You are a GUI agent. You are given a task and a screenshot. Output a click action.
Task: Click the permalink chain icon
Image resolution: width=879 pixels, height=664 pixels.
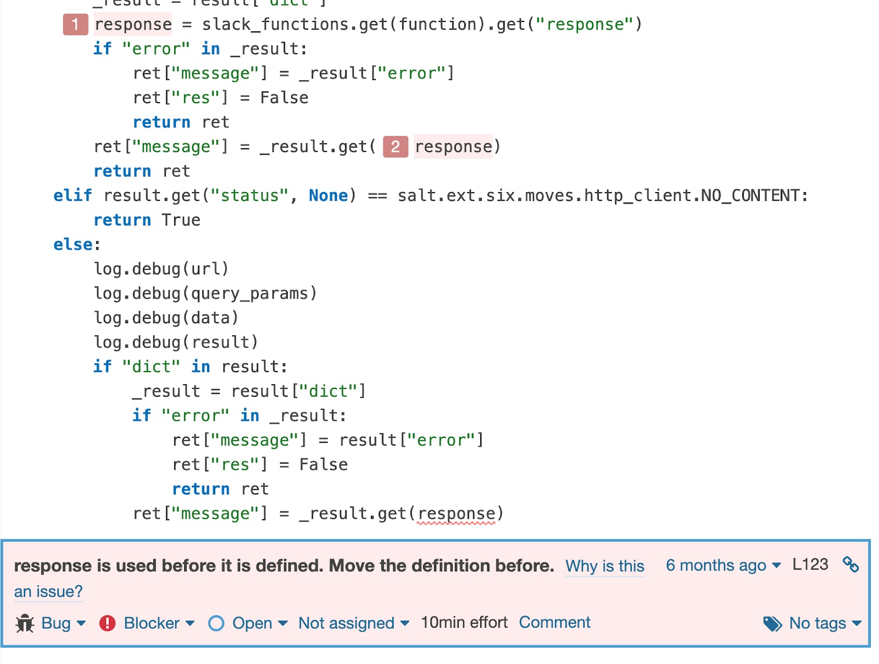[850, 563]
